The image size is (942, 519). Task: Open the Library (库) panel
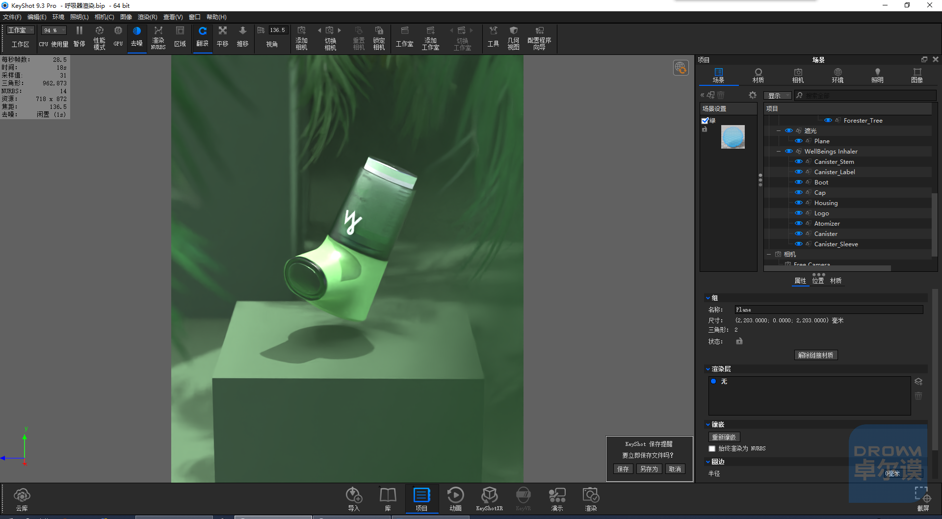[388, 499]
